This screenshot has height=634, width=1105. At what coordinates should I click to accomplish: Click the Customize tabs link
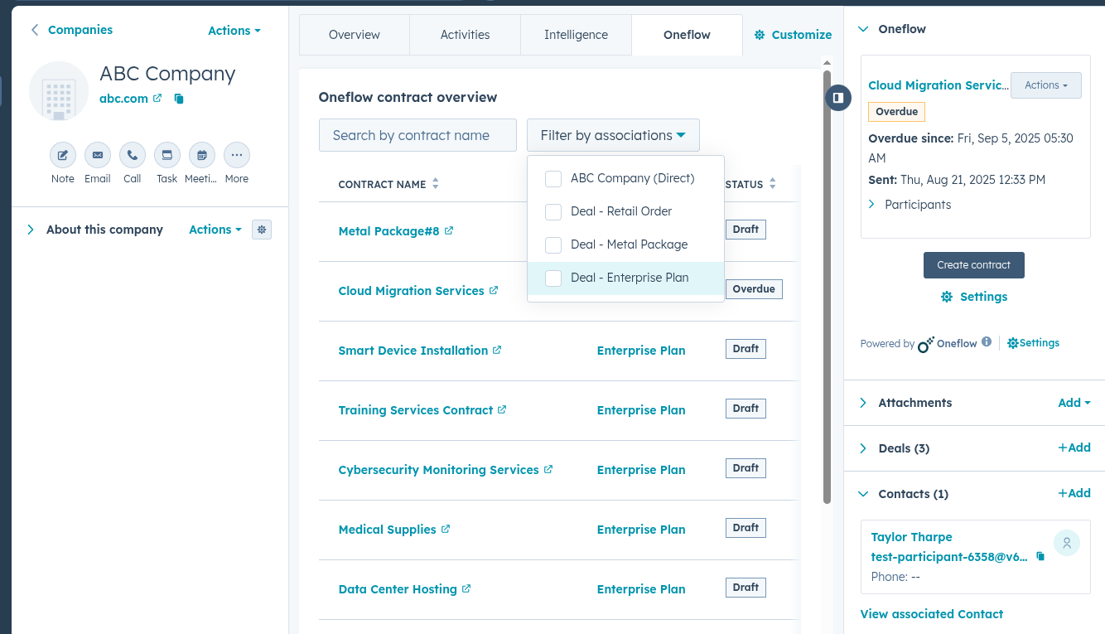pyautogui.click(x=793, y=35)
